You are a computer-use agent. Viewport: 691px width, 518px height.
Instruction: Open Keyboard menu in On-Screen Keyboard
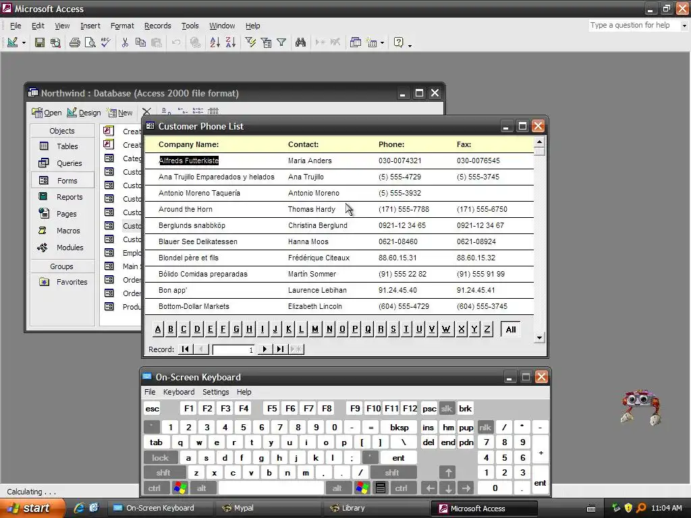tap(178, 392)
